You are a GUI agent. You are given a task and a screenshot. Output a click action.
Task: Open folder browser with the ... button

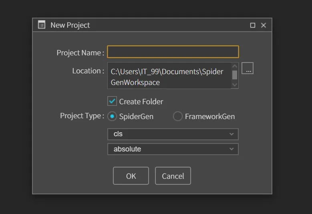point(248,68)
